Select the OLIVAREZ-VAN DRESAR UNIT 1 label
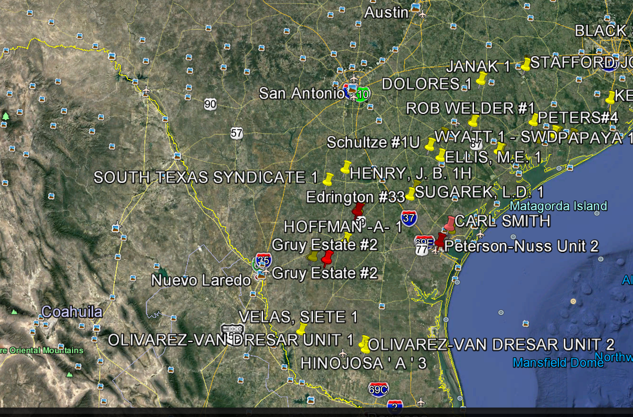 point(231,340)
